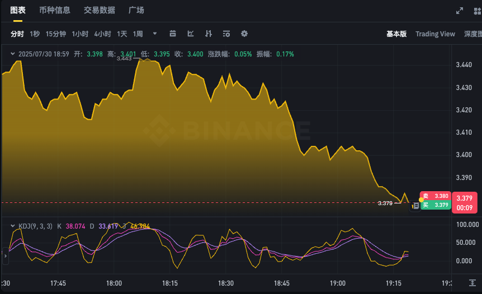This screenshot has height=294, width=482.
Task: Expand the chart to fullscreen
Action: [x=460, y=11]
